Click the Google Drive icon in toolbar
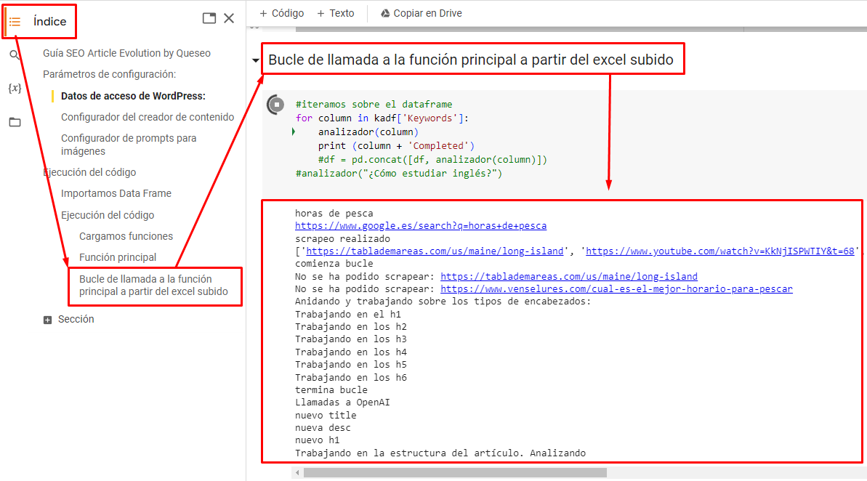The image size is (867, 481). 385,13
